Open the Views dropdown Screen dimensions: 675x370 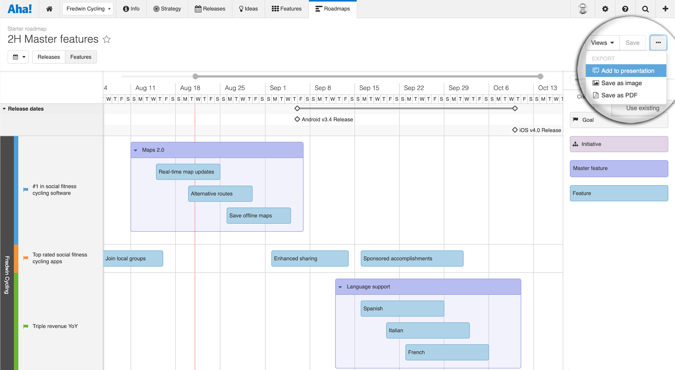coord(602,43)
